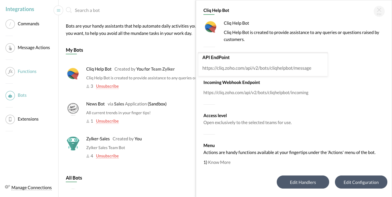This screenshot has width=392, height=197.
Task: Click the Edit Handlers button
Action: point(303,182)
